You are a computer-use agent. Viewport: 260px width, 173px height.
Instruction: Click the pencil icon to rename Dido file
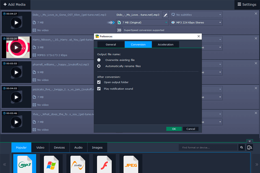point(165,15)
